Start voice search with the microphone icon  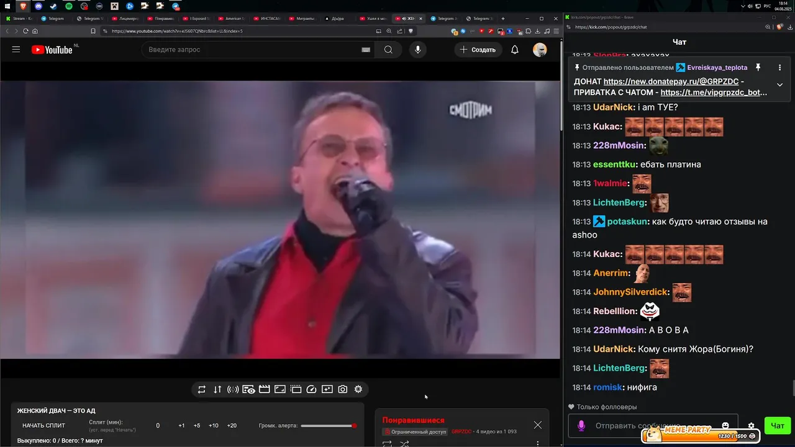(x=417, y=50)
